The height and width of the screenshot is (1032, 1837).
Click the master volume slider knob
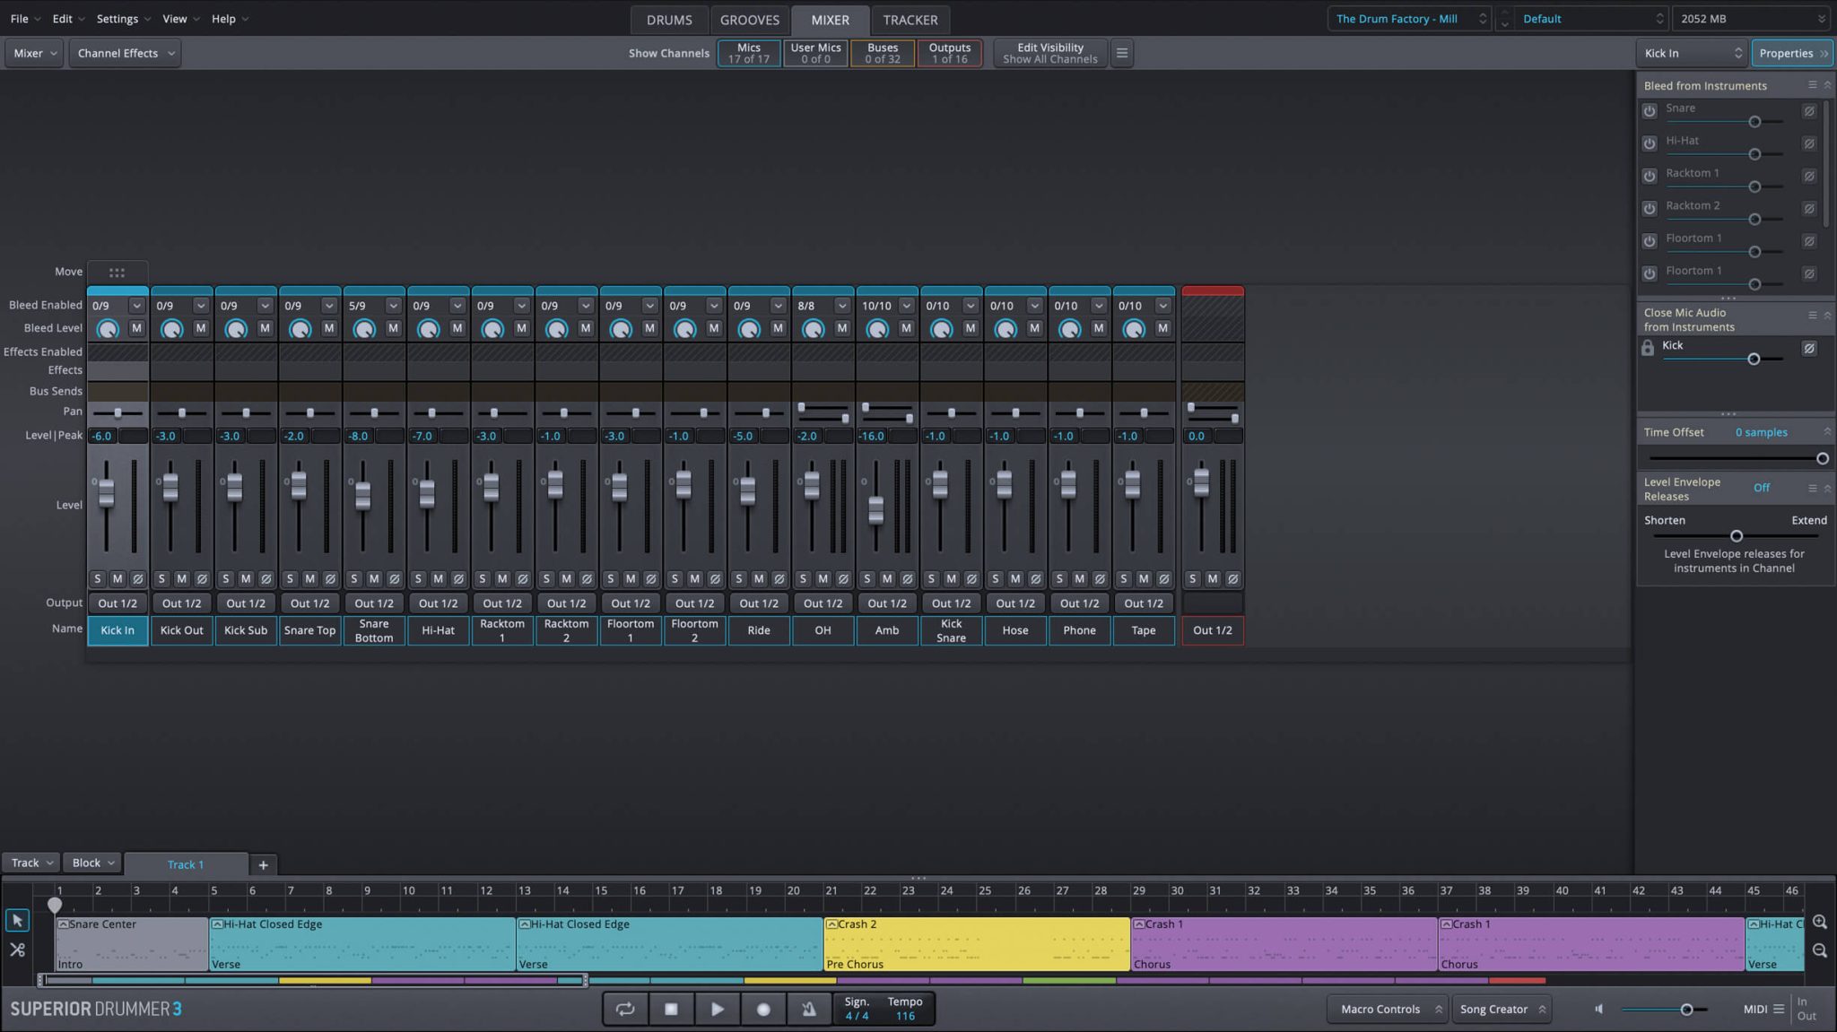coord(1686,1010)
